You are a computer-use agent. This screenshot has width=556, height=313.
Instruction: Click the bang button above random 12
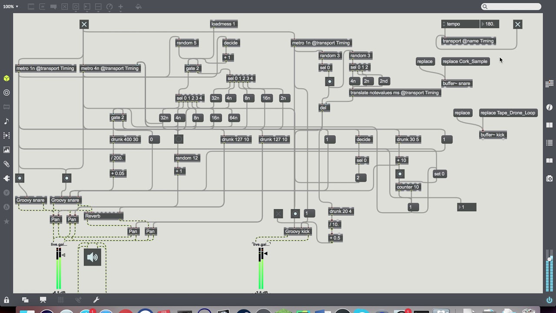click(x=179, y=139)
